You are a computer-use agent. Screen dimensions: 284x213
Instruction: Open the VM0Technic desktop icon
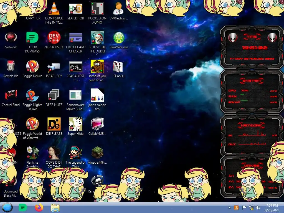[x=119, y=11]
